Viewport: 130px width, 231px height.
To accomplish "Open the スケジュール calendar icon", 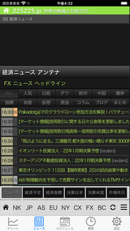I will pyautogui.click(x=65, y=221).
